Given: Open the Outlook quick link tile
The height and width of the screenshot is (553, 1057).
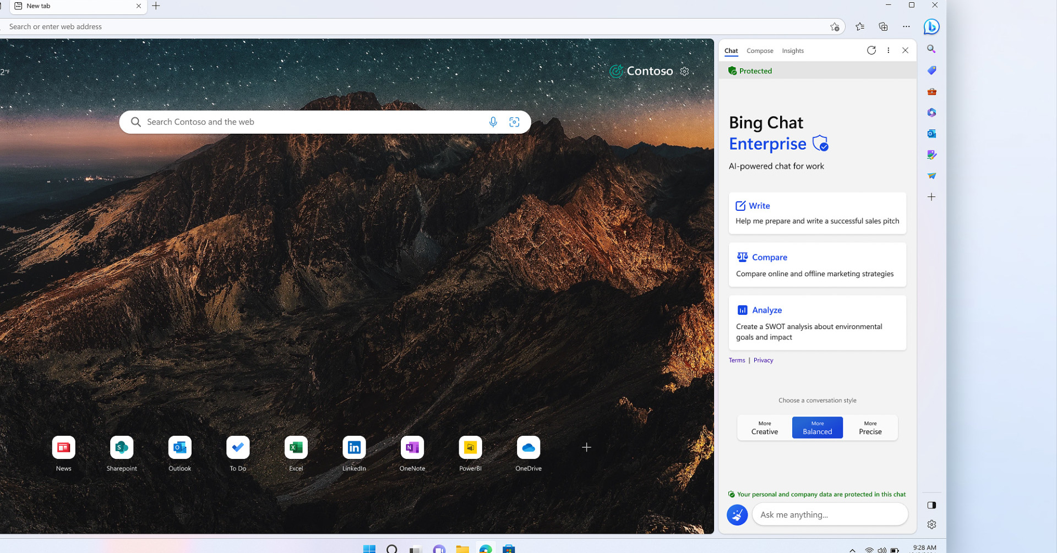Looking at the screenshot, I should tap(179, 454).
